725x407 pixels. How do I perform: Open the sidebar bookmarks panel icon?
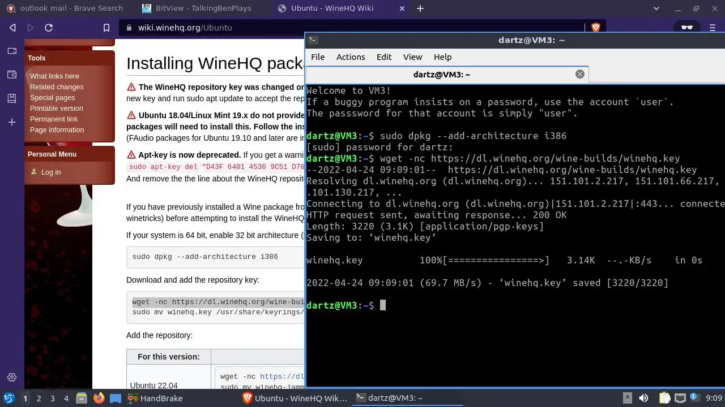point(12,98)
